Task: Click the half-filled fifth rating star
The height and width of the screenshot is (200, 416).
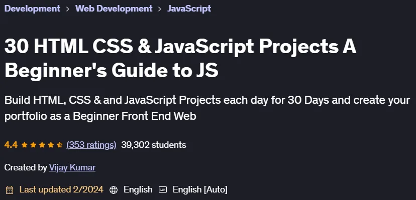Action: [59, 145]
